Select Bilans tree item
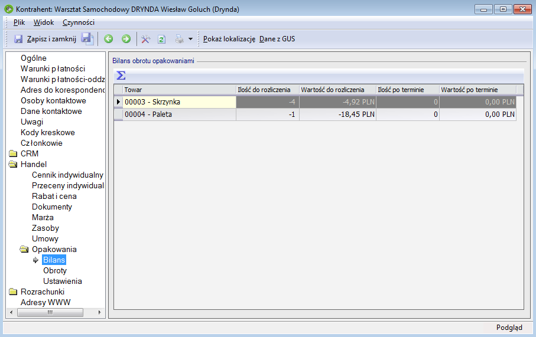536x337 pixels. point(54,260)
